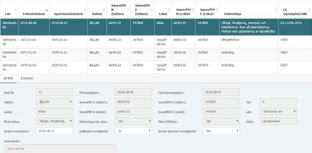Click DNr cell 0589

[x=295, y=42]
